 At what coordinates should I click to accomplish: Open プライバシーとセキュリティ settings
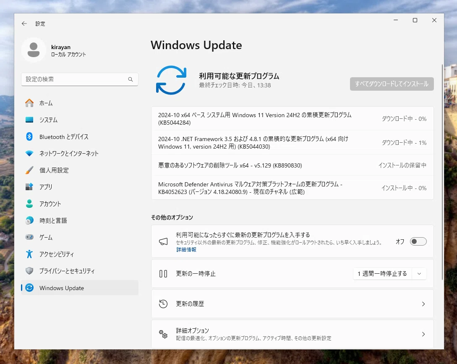coord(80,271)
